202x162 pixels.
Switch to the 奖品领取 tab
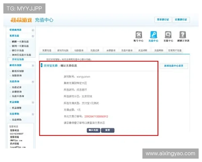(x=143, y=50)
